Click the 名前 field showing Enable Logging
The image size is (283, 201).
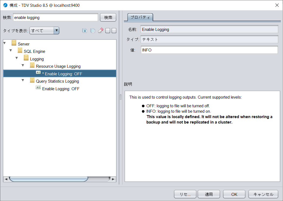pyautogui.click(x=209, y=29)
